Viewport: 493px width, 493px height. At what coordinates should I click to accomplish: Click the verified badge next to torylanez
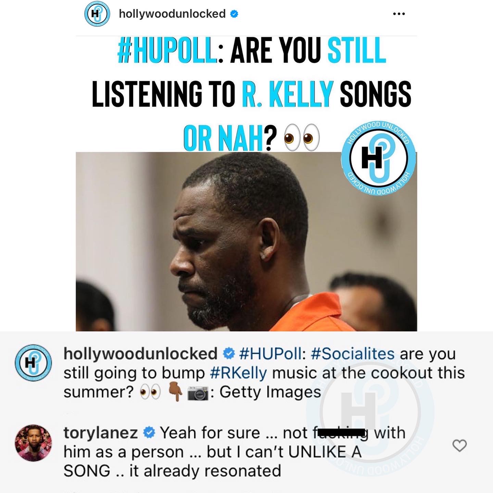pos(149,433)
